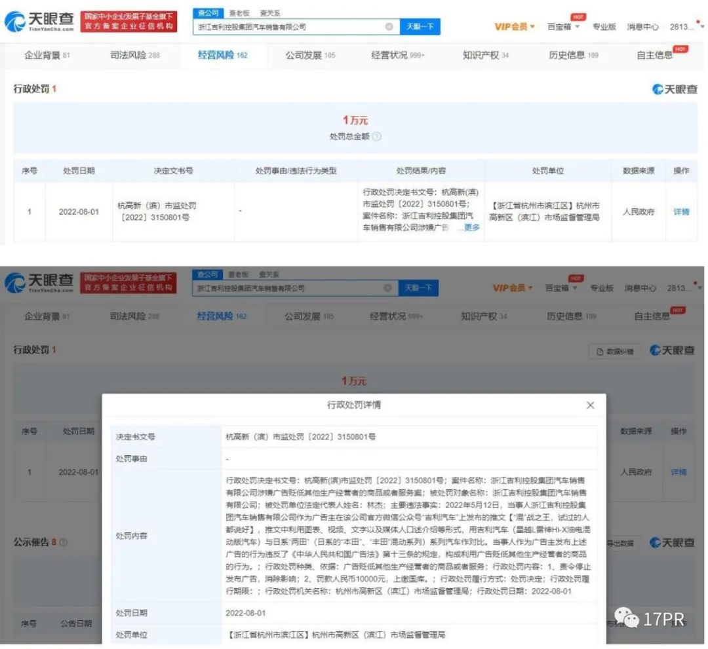The height and width of the screenshot is (649, 708).
Task: Open the help icon beside 处罚总金额
Action: coord(376,136)
